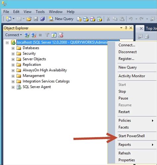The image size is (157, 165).
Task: Choose Refresh in the context menu
Action: 125,153
